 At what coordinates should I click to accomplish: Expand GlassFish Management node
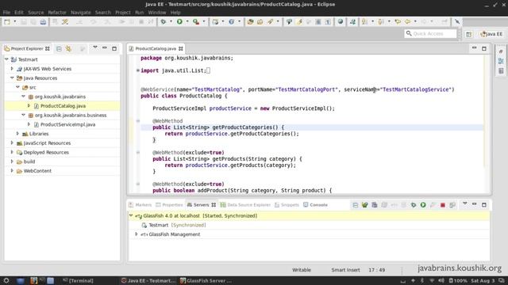tap(137, 234)
